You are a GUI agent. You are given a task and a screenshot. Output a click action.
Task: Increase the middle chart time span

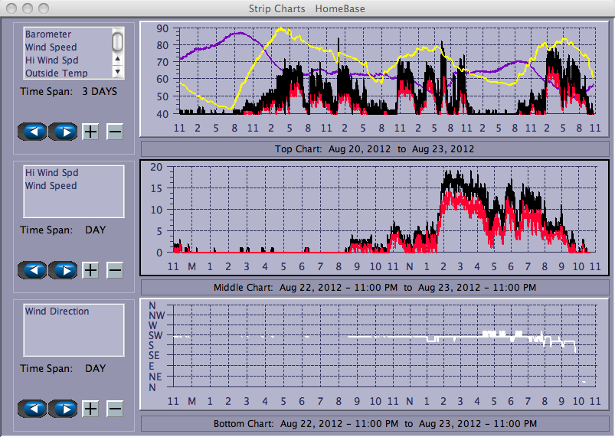pos(90,270)
